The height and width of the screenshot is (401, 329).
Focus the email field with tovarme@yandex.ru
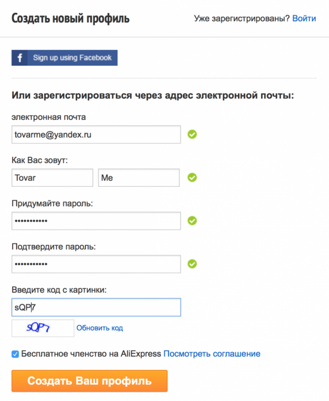point(97,135)
